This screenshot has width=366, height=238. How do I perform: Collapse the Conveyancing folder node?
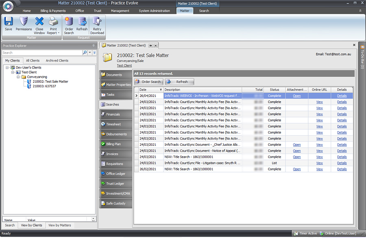coord(18,77)
